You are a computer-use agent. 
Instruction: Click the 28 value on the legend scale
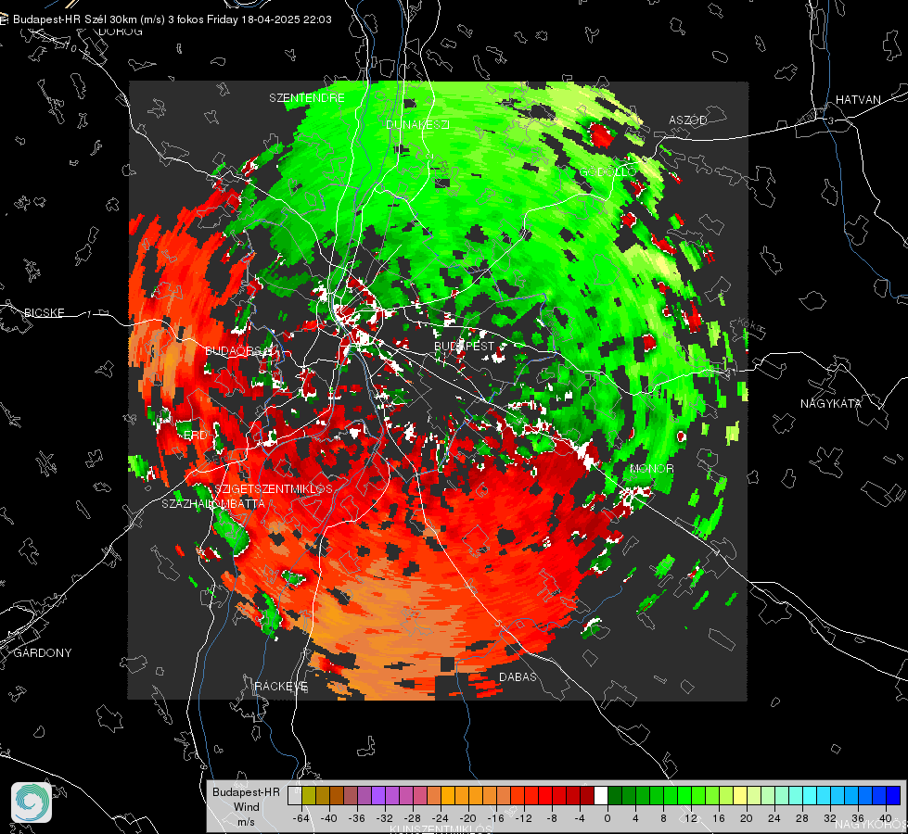[802, 818]
